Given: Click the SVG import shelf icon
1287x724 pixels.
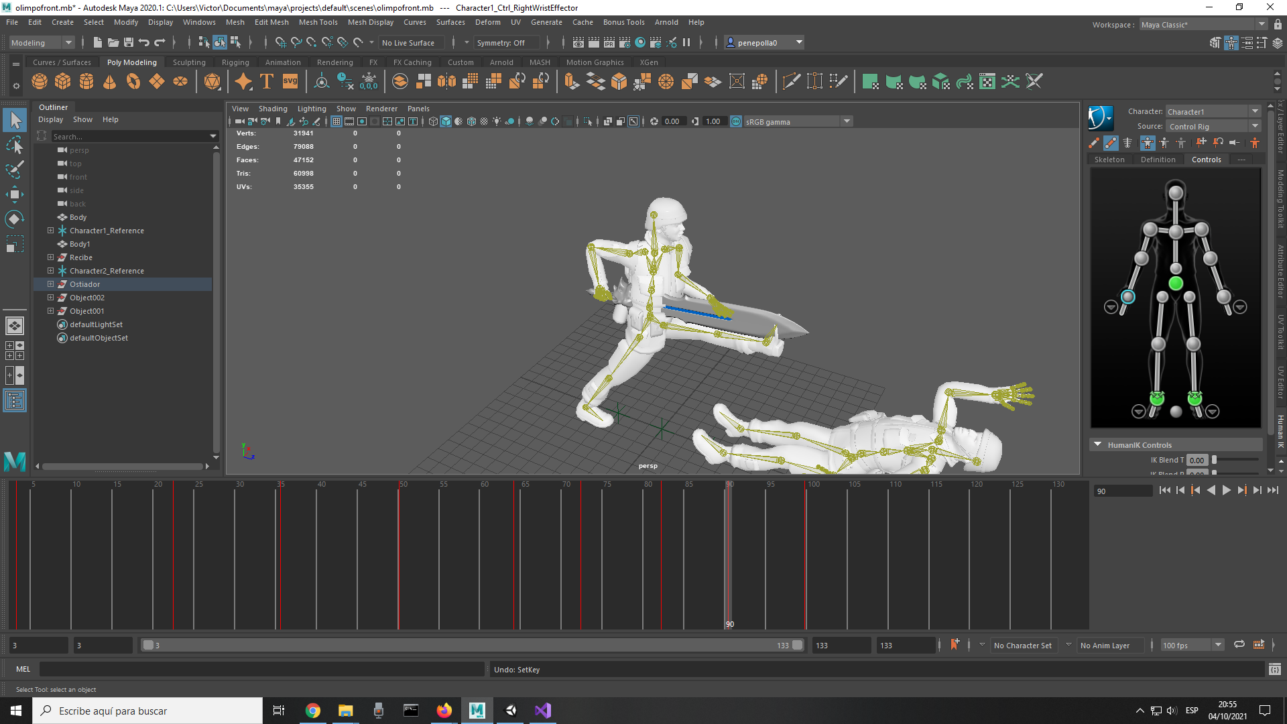Looking at the screenshot, I should point(290,82).
